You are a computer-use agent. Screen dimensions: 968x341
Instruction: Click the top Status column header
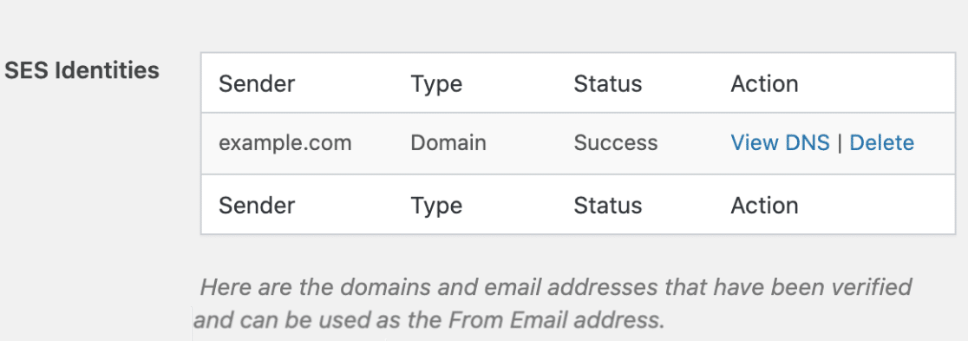pos(607,83)
